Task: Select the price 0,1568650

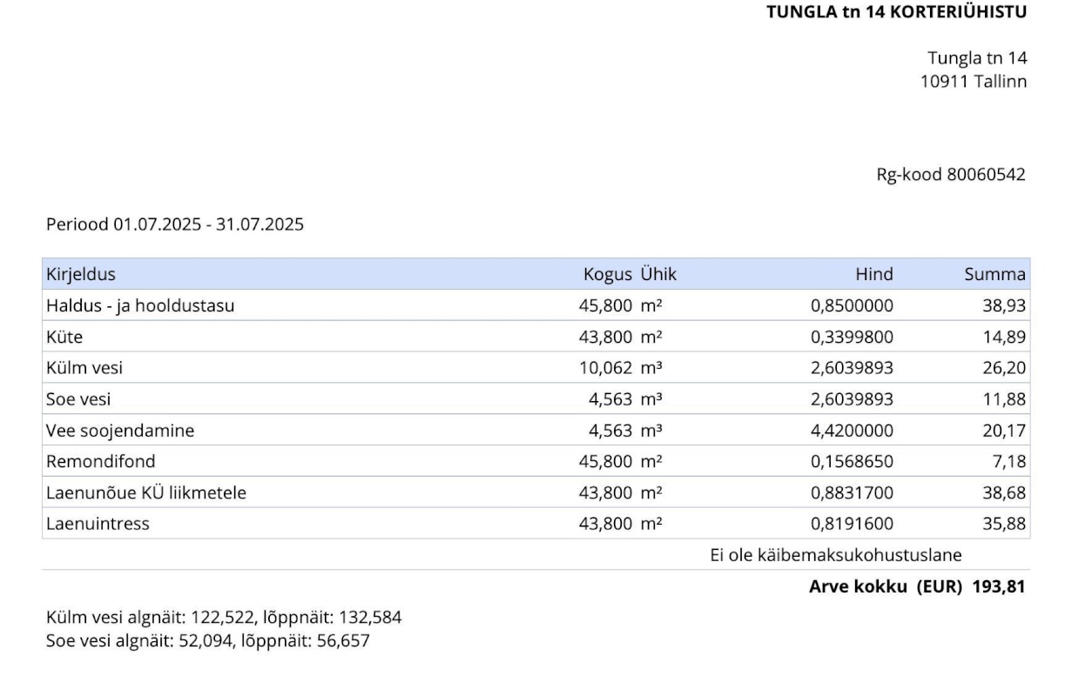Action: [x=852, y=462]
